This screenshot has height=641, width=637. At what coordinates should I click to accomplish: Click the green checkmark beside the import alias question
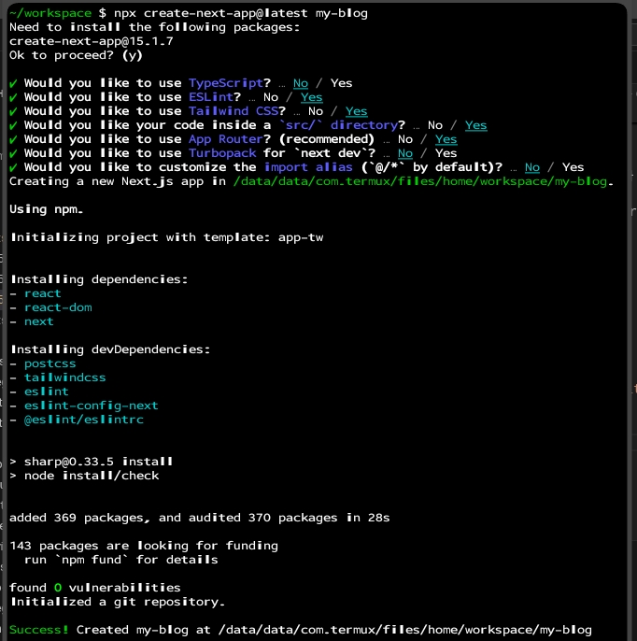(13, 167)
